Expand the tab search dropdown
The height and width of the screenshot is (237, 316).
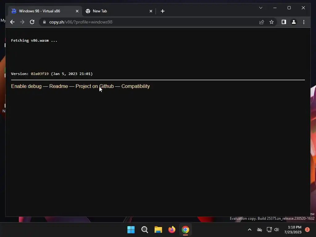260,8
